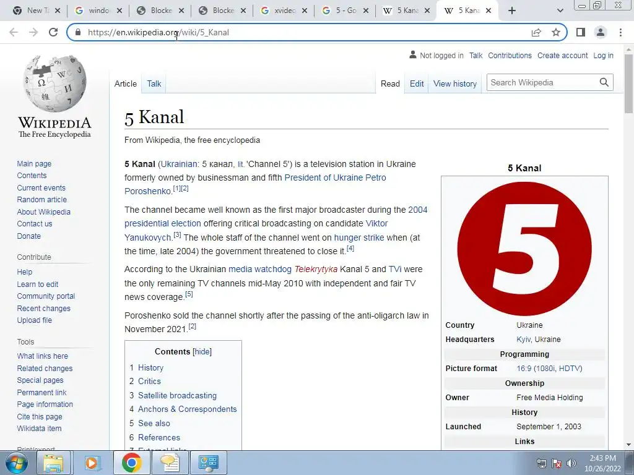Open File Explorer from taskbar
This screenshot has height=475, width=634.
point(53,463)
